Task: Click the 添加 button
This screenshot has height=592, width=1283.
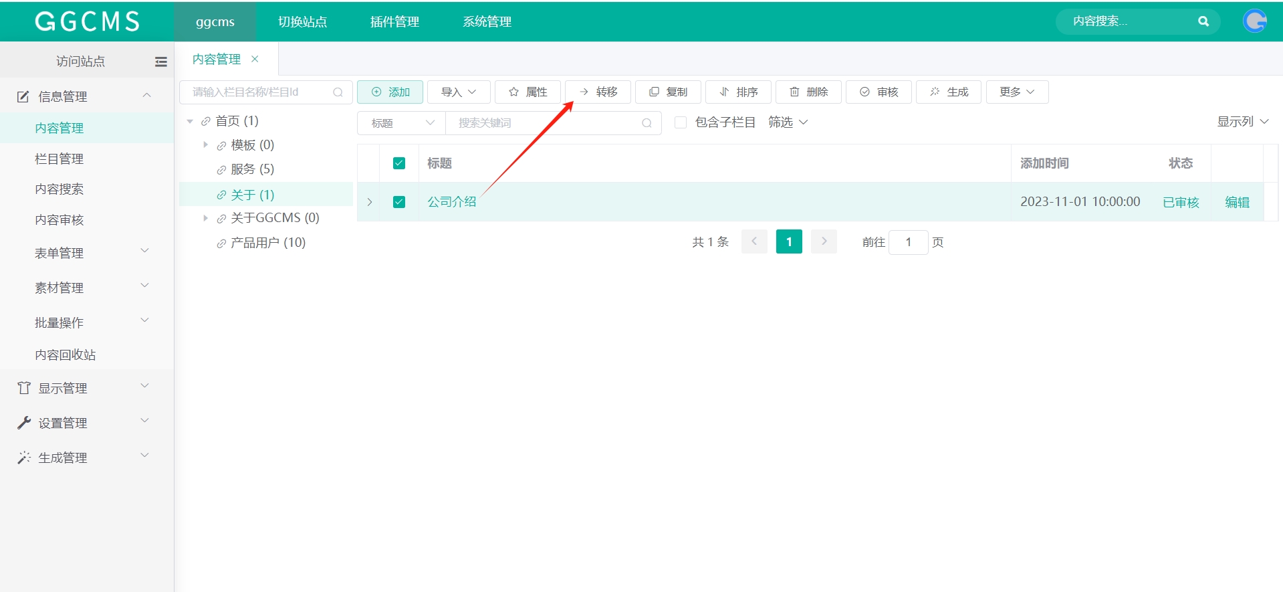Action: [390, 92]
